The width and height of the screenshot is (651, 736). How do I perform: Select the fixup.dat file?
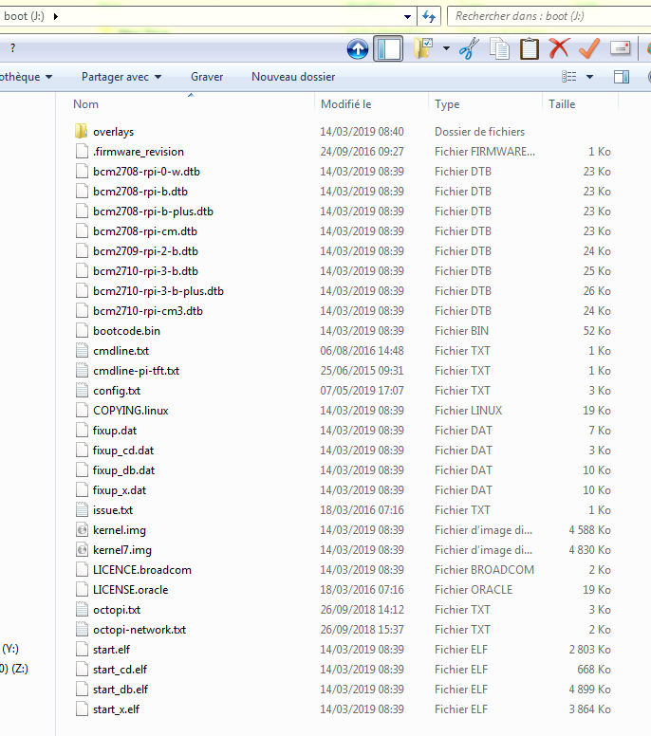115,431
